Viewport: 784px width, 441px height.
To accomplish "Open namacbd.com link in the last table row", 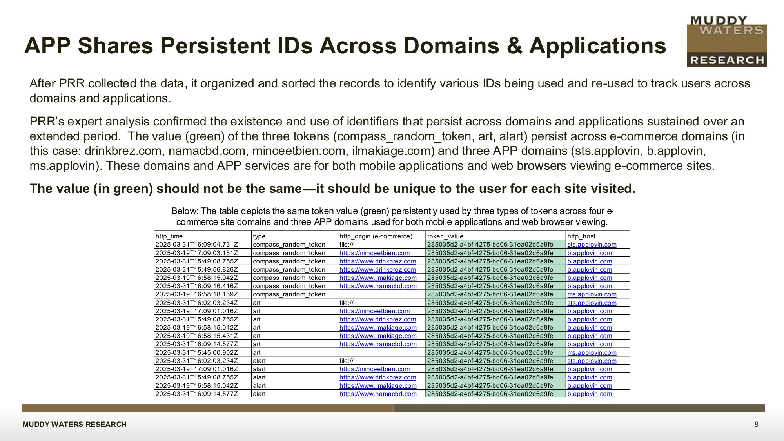I will [378, 394].
